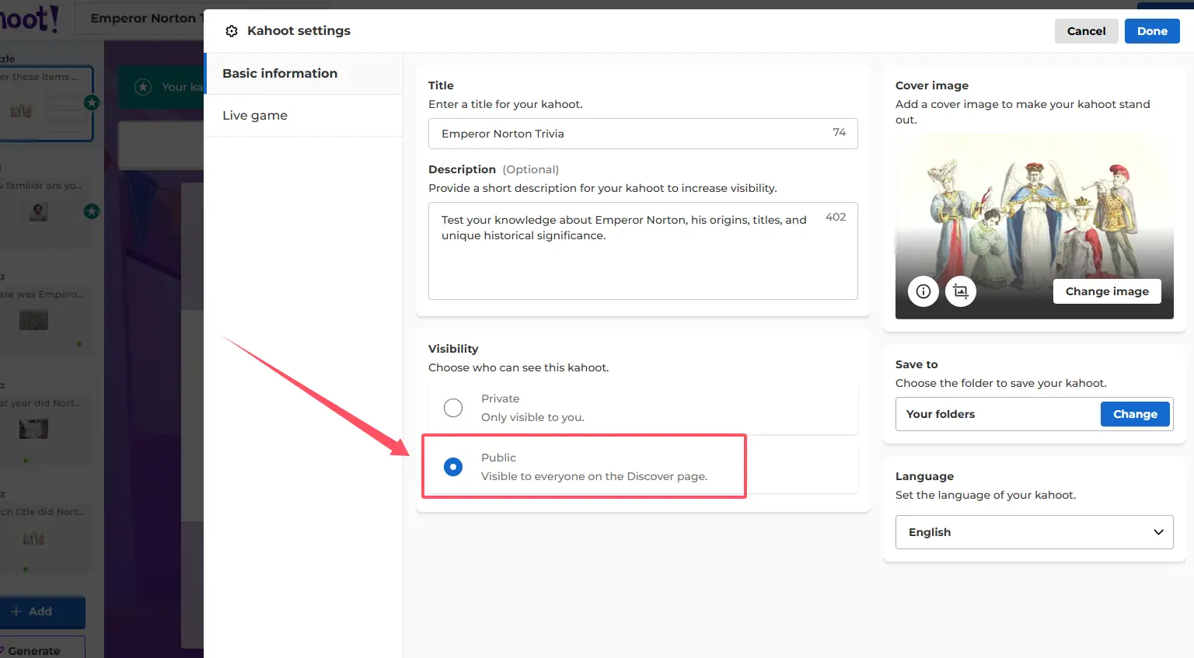Click the Change image button
1194x658 pixels.
[x=1106, y=291]
